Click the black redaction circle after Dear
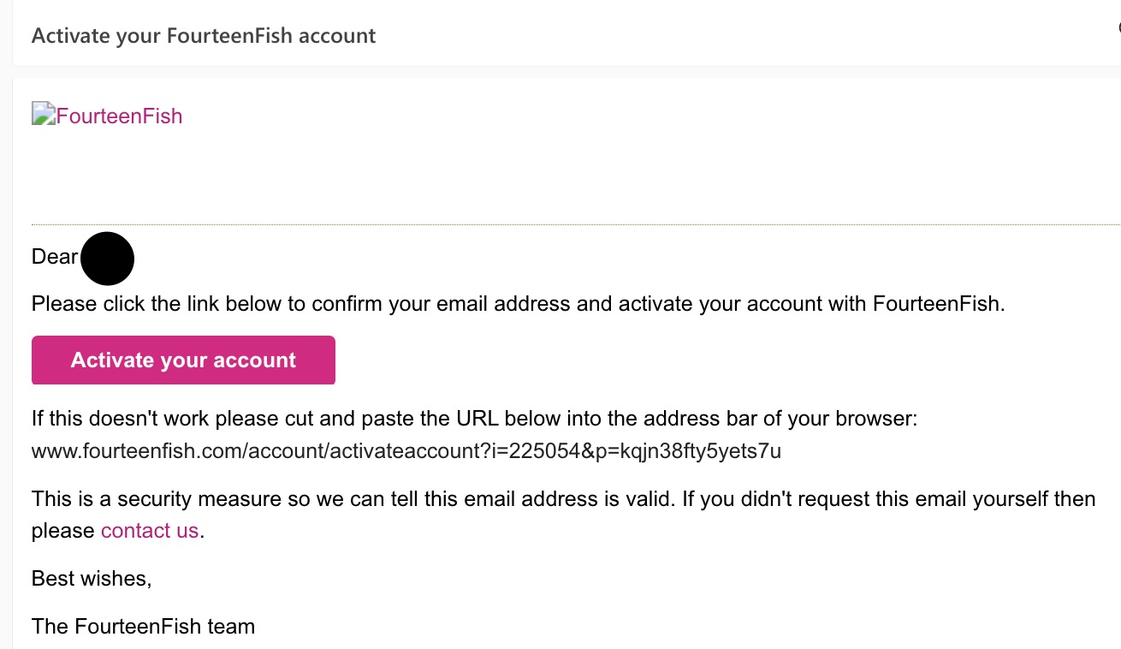The width and height of the screenshot is (1121, 649). coord(108,258)
